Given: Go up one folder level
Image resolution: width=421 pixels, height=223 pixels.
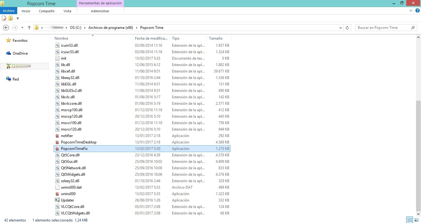Looking at the screenshot, I should click(29, 28).
